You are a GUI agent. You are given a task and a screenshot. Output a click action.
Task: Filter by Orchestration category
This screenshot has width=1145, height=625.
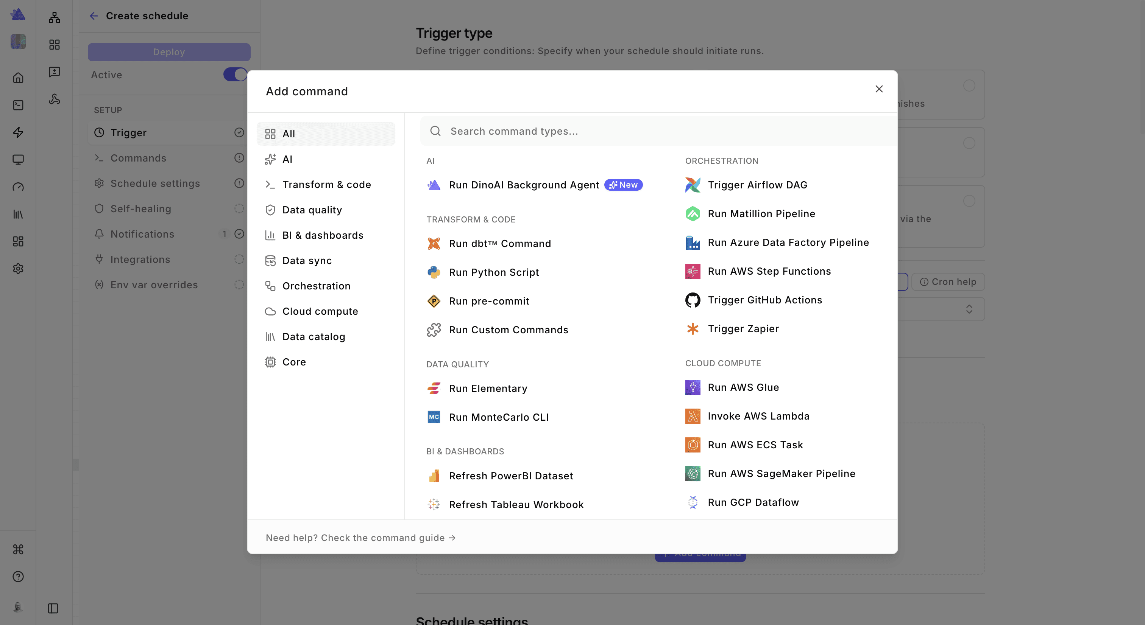coord(326,286)
